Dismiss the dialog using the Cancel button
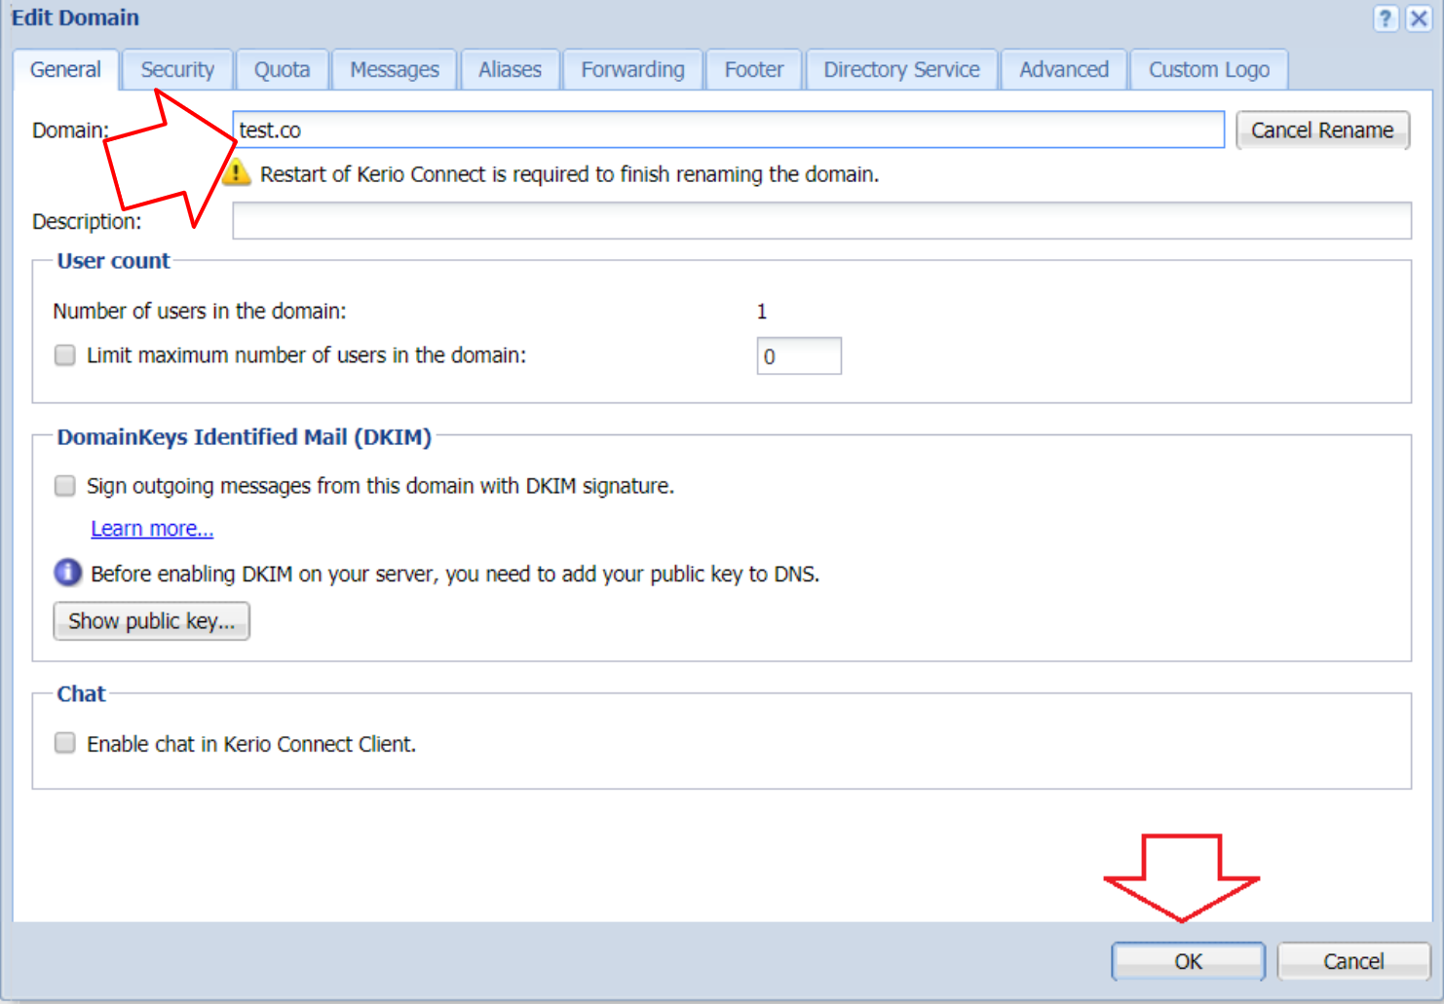The height and width of the screenshot is (1004, 1444). (1353, 961)
